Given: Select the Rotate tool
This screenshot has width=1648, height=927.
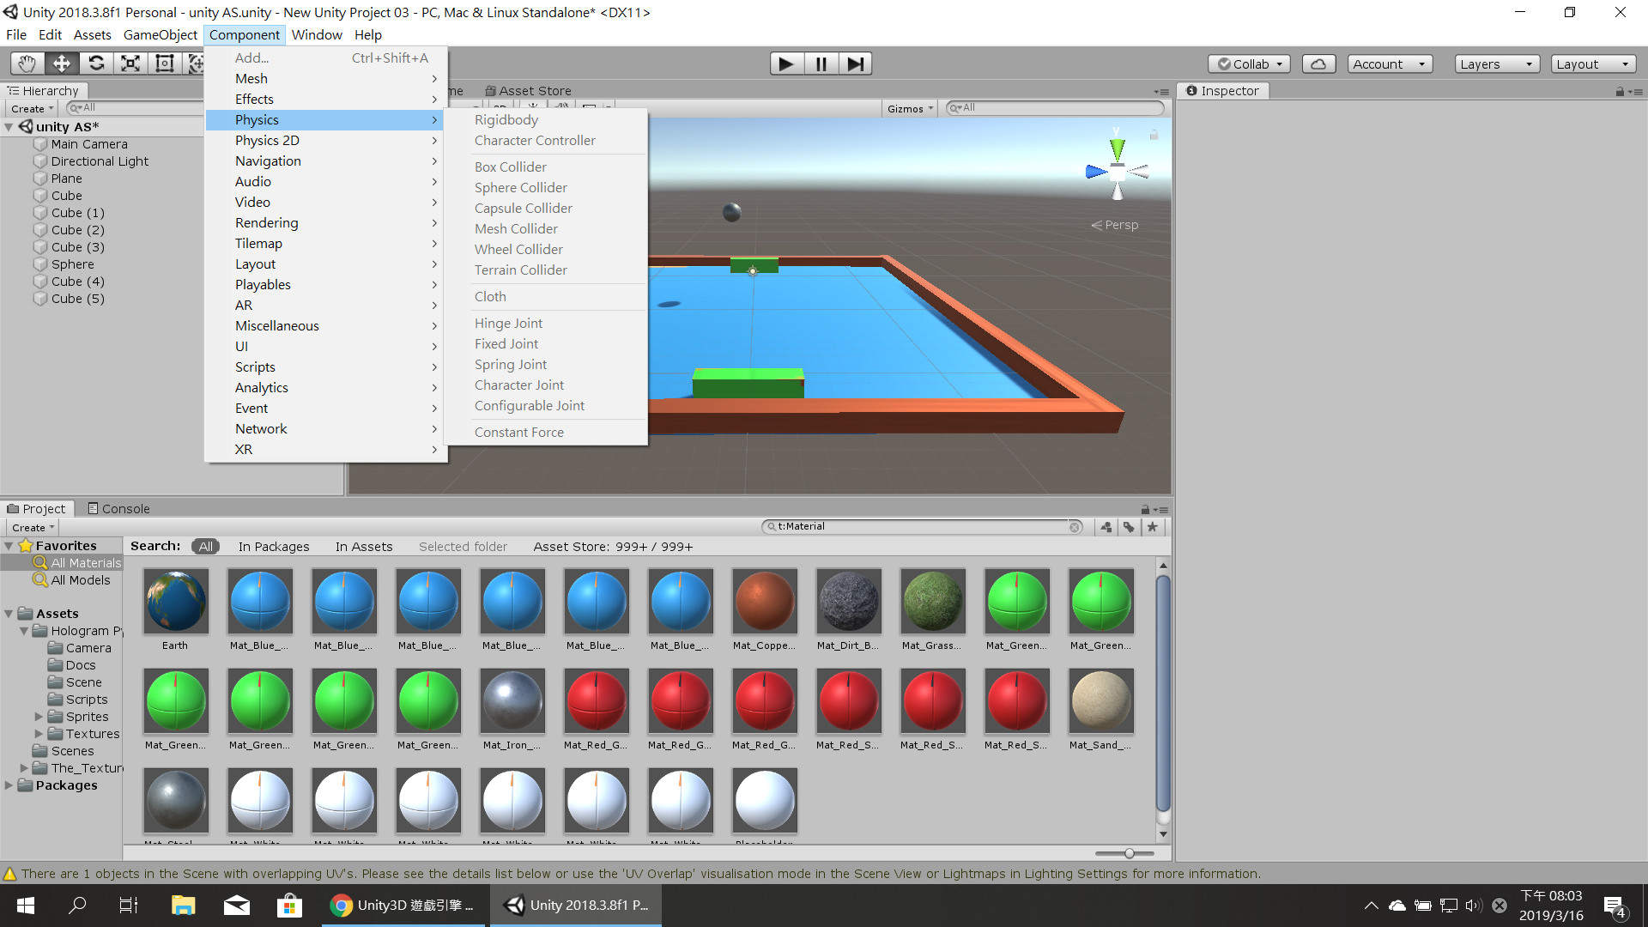Looking at the screenshot, I should [96, 63].
